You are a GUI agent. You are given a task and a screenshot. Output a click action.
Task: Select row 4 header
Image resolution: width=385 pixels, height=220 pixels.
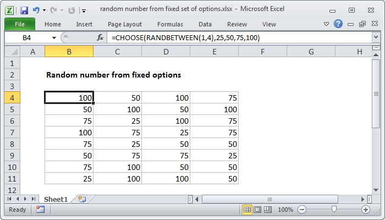coord(12,98)
